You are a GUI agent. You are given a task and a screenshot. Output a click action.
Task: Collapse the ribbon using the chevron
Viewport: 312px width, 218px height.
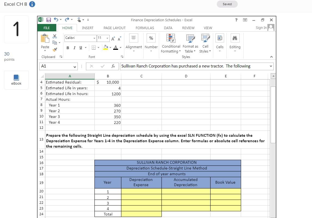coord(271,57)
